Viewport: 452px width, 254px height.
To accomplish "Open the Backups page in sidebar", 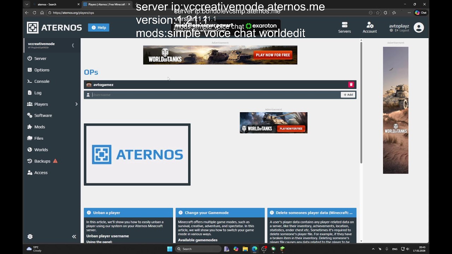I will pos(42,161).
